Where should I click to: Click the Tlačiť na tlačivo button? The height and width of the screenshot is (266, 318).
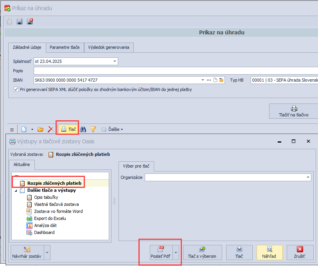pyautogui.click(x=293, y=111)
